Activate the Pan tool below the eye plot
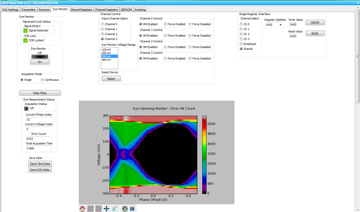Screen dimensions: 360x212 tap(106, 208)
